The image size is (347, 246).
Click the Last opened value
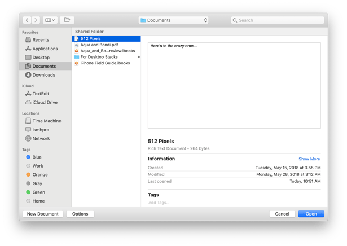click(x=305, y=181)
